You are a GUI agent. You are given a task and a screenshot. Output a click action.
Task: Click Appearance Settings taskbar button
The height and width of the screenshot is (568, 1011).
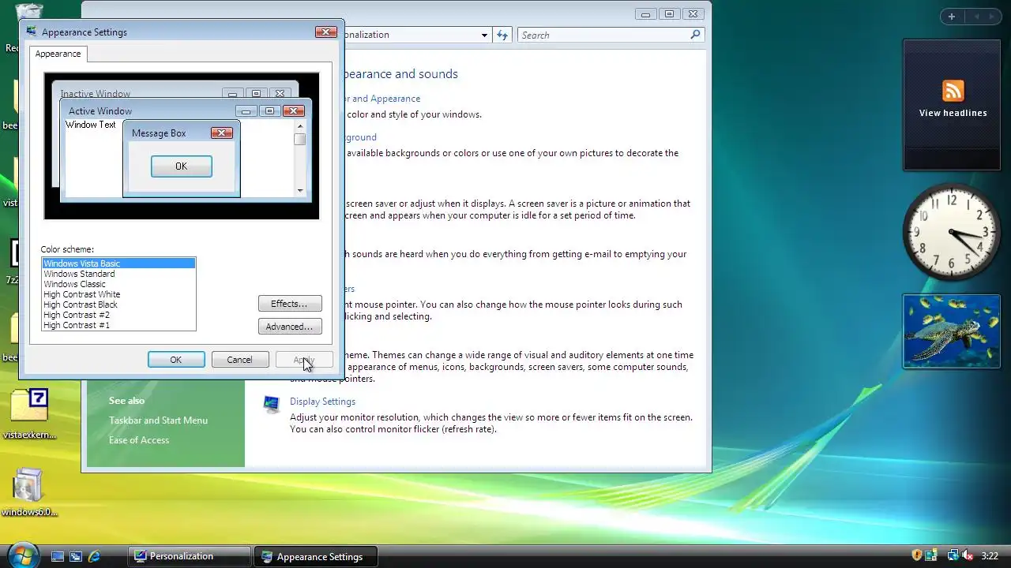(x=316, y=556)
